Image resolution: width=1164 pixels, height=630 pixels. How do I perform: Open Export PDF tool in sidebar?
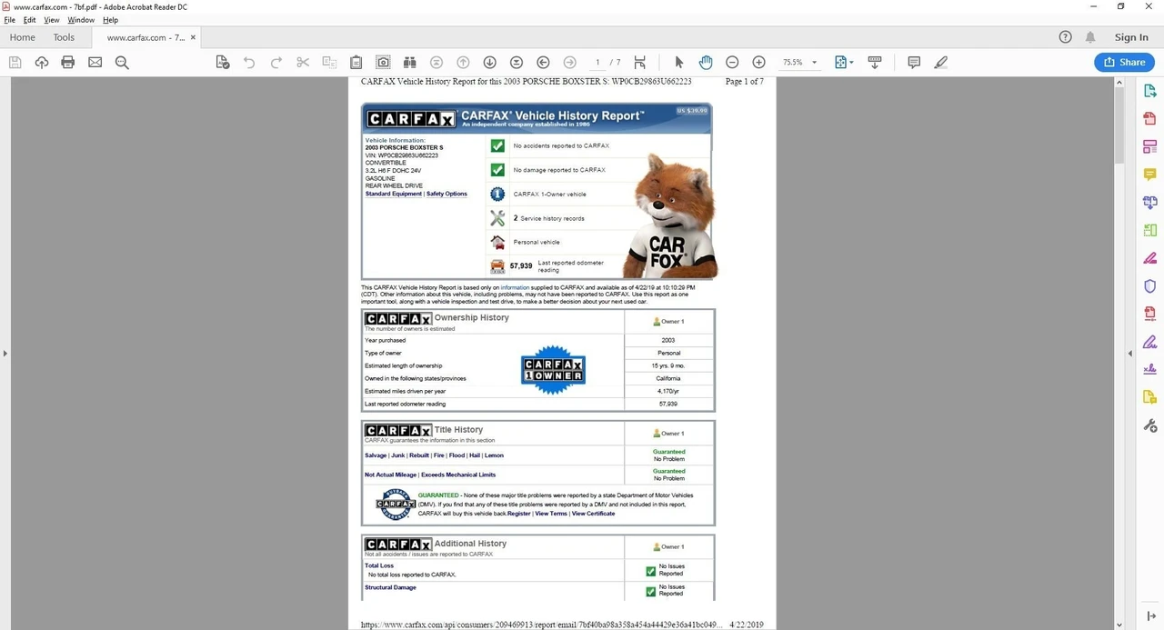pyautogui.click(x=1150, y=91)
